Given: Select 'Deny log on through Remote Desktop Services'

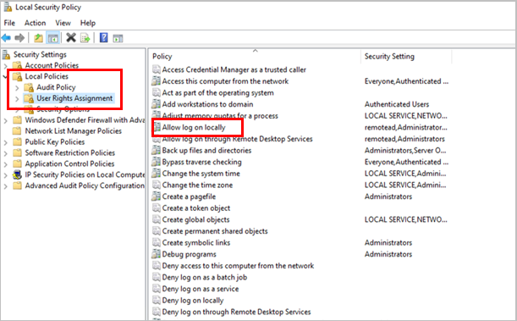Looking at the screenshot, I should (x=236, y=312).
